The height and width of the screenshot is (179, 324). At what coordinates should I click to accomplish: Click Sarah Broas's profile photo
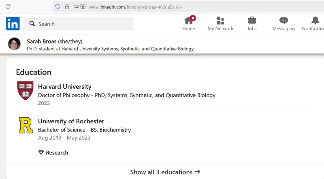[x=14, y=44]
